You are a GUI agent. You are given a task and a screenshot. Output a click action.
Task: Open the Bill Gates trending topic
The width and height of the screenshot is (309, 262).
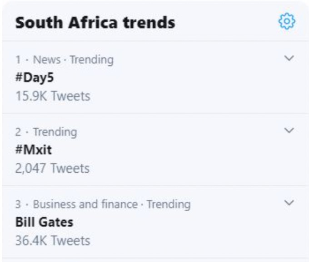(45, 222)
